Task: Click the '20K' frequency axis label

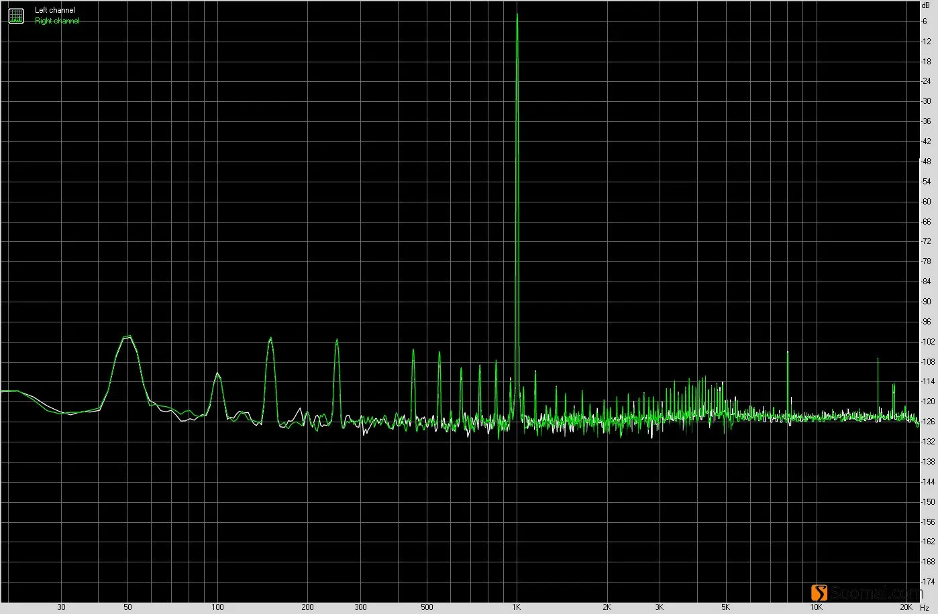Action: tap(906, 607)
